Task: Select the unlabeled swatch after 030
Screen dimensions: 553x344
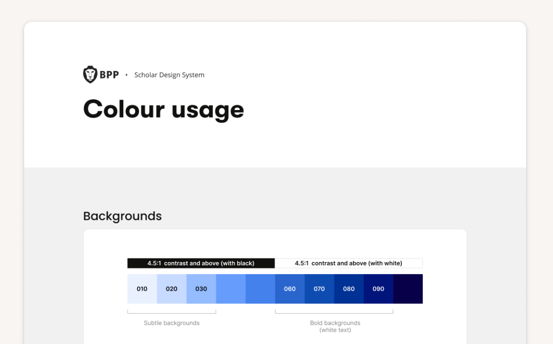Action: tap(231, 289)
